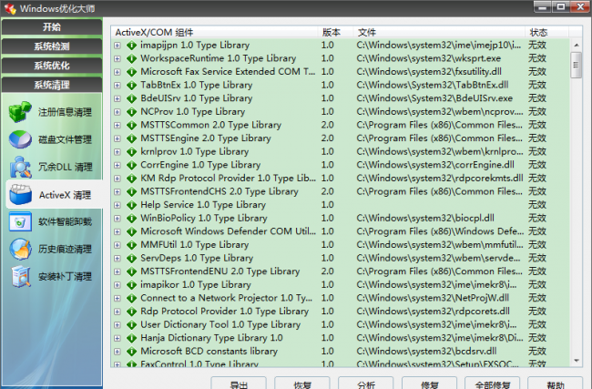The height and width of the screenshot is (389, 592).
Task: Click green icon beside Microsoft Fax Service row
Action: (x=131, y=72)
